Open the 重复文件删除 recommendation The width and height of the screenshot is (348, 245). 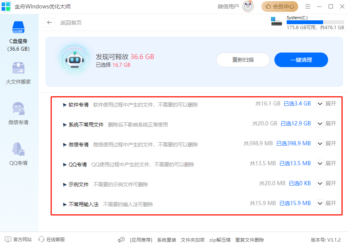pos(250,240)
